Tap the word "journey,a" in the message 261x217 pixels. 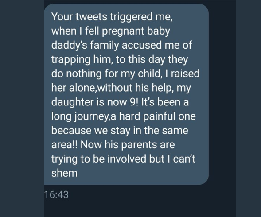95,116
